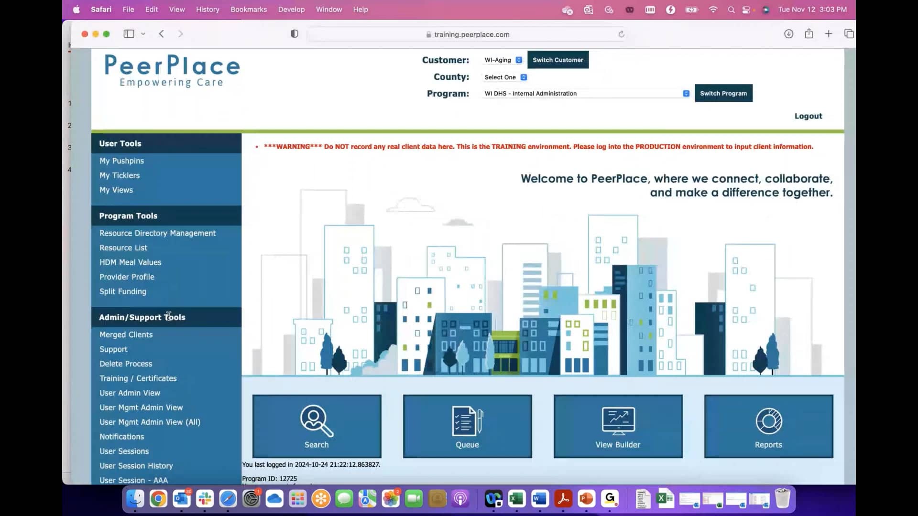Open the Bookmarks menu
The width and height of the screenshot is (918, 516).
point(248,9)
